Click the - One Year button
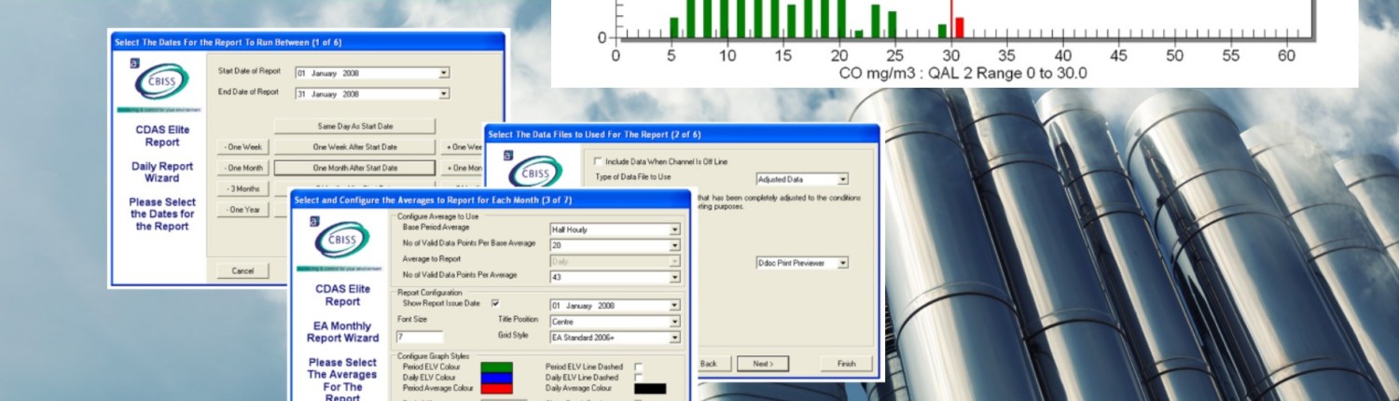 tap(244, 210)
